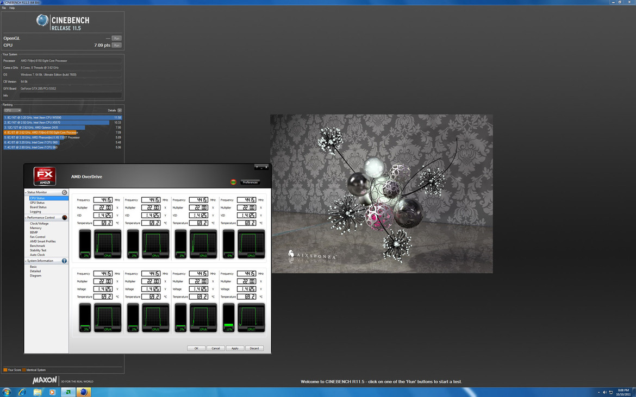Viewport: 636px width, 397px height.
Task: Click the CPU3 usage graph
Action: click(x=251, y=244)
